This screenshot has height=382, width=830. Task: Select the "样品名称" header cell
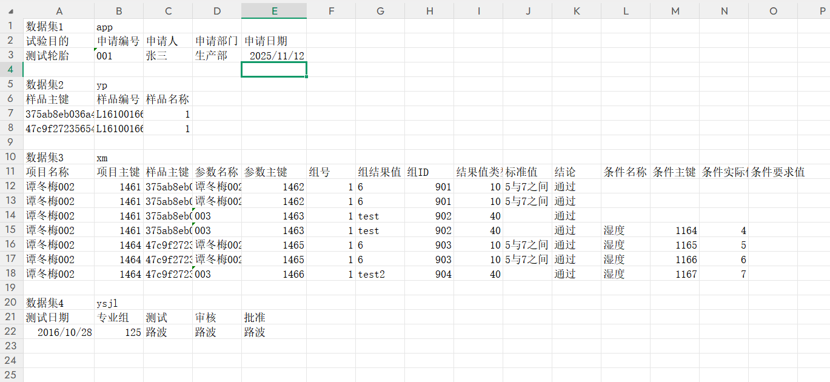coord(168,99)
